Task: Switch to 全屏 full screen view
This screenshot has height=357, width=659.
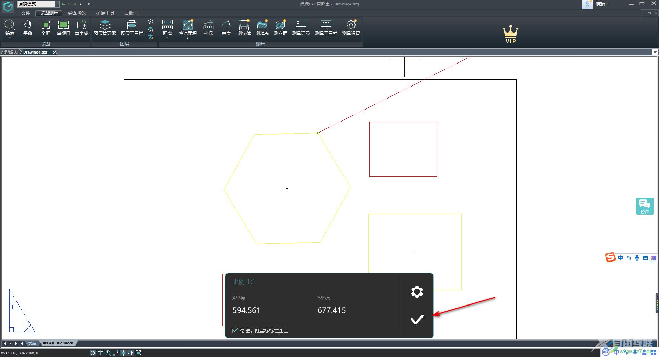Action: [x=45, y=27]
